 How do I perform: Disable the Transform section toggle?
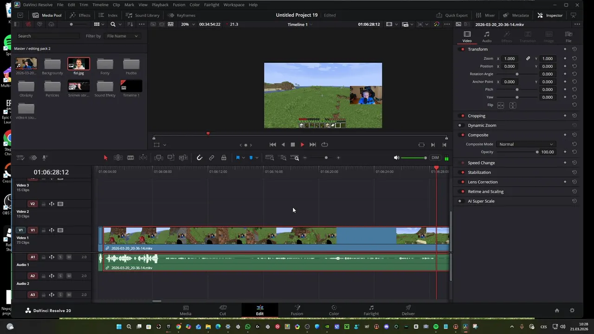pyautogui.click(x=463, y=49)
